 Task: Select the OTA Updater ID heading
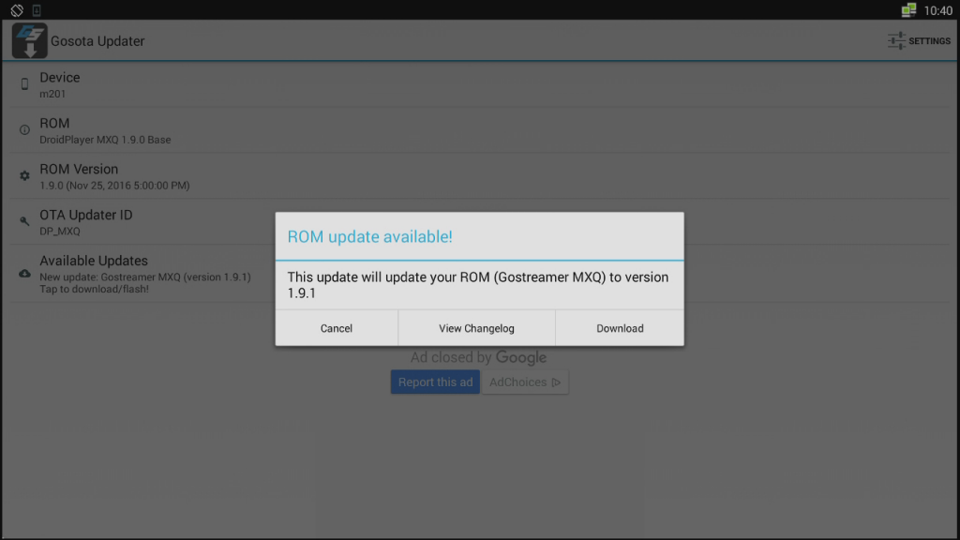click(x=86, y=215)
